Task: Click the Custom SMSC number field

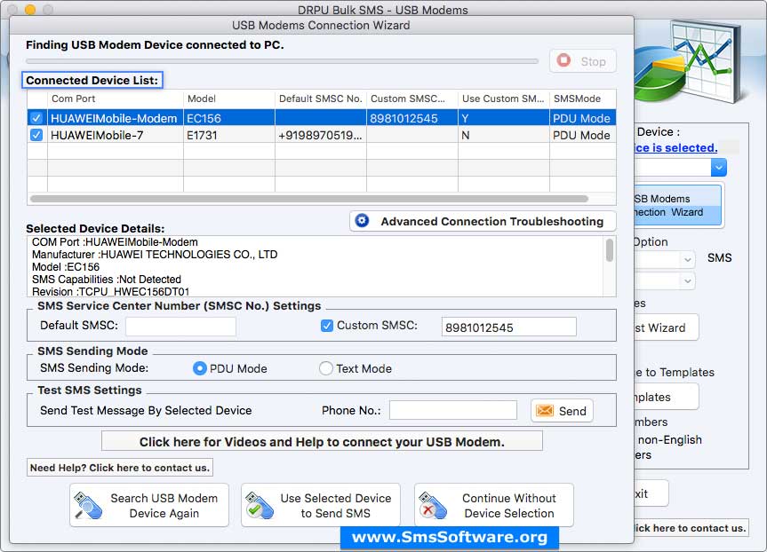Action: tap(508, 327)
